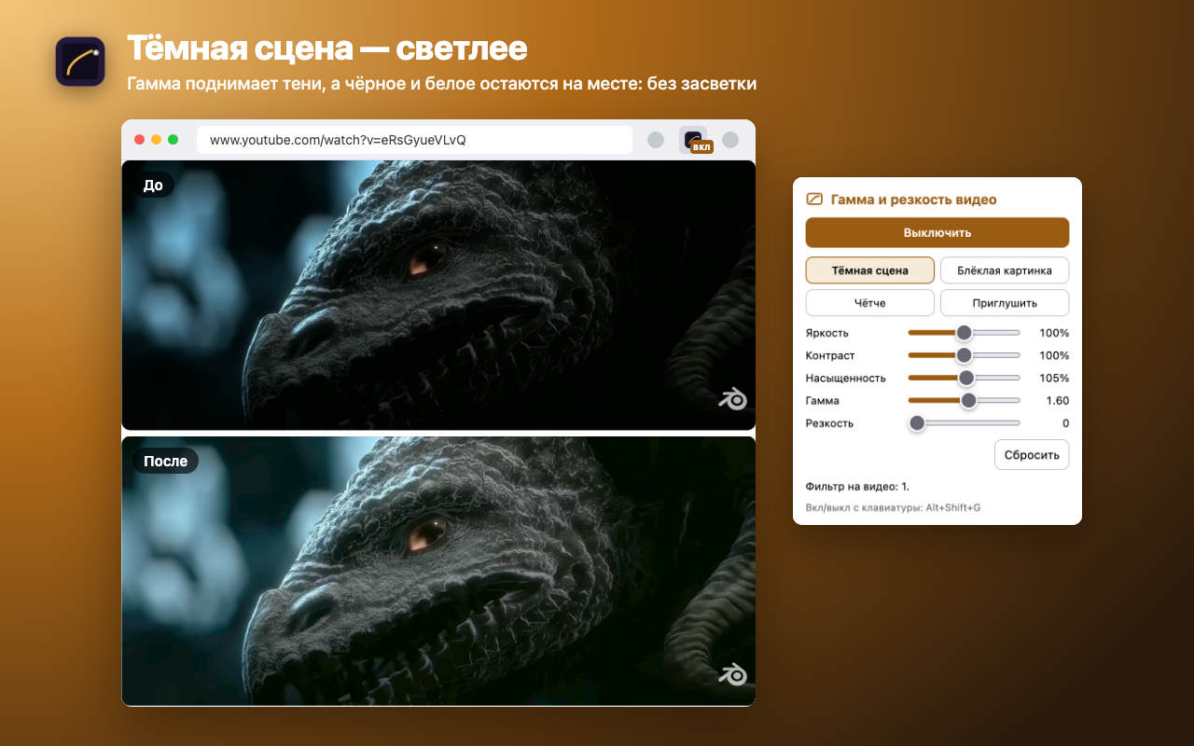Select the Тёмная сцена preset

(x=870, y=270)
